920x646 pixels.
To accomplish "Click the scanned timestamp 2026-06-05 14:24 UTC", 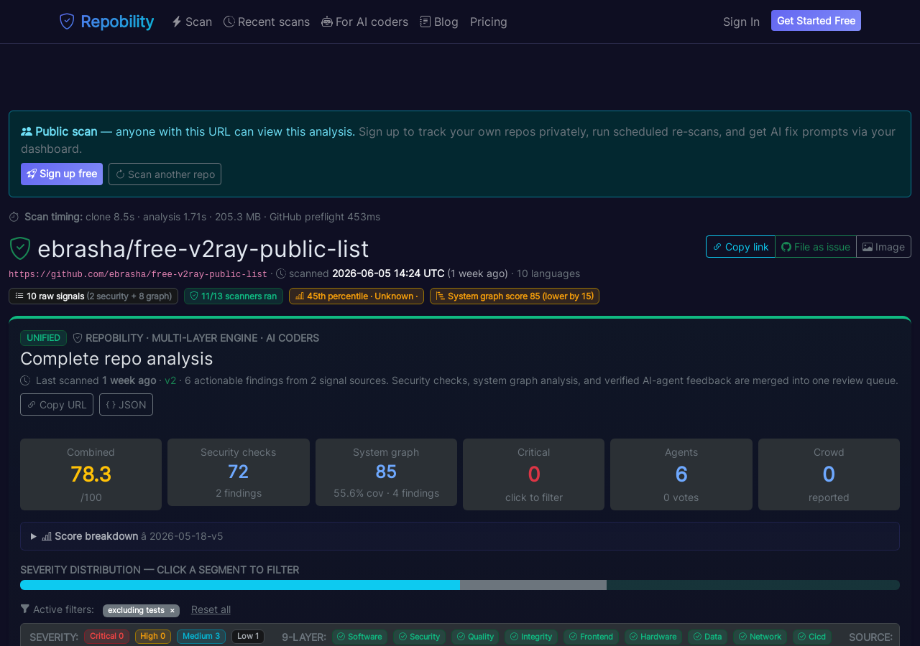I will point(388,273).
